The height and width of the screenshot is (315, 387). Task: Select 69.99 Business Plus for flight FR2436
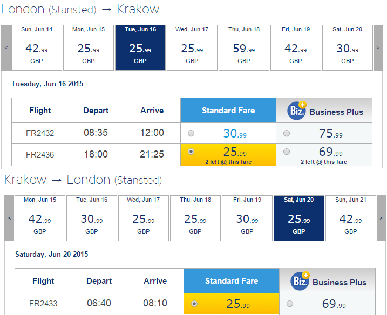tap(287, 152)
